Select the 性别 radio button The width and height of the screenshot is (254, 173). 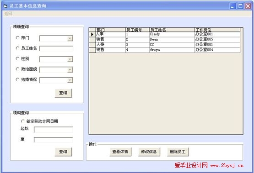point(17,58)
